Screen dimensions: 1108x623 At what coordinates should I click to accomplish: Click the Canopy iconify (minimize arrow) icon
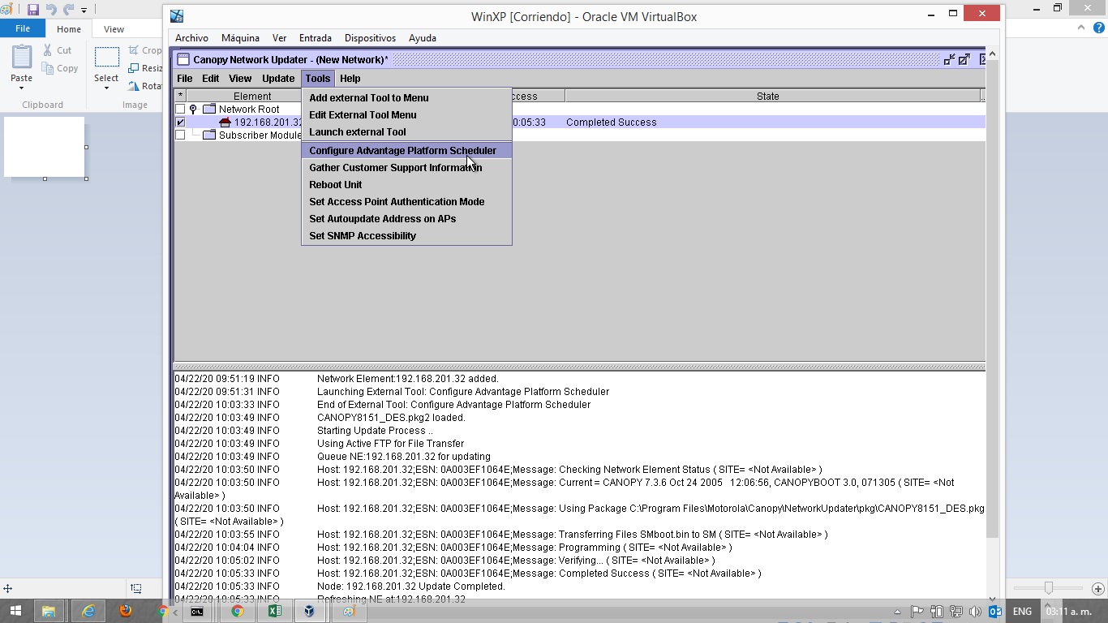coord(949,59)
